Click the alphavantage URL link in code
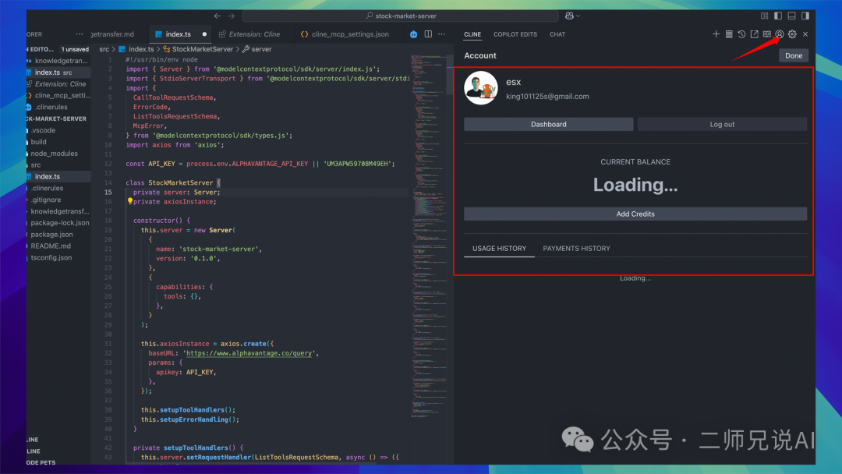 click(x=249, y=353)
